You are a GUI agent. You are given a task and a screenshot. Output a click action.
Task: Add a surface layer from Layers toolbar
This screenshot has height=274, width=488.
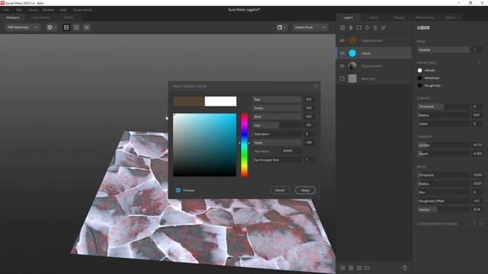click(342, 27)
